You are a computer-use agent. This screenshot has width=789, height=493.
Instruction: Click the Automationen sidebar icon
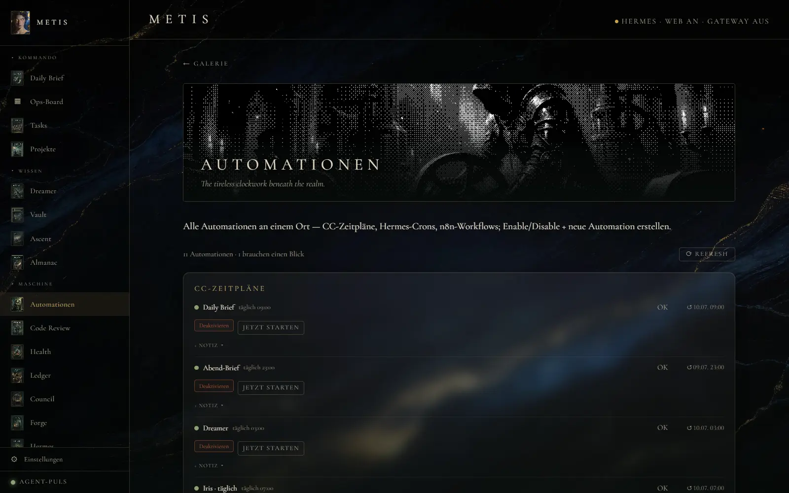17,304
